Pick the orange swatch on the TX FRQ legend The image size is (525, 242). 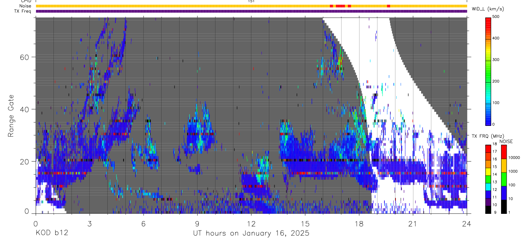pyautogui.click(x=488, y=164)
